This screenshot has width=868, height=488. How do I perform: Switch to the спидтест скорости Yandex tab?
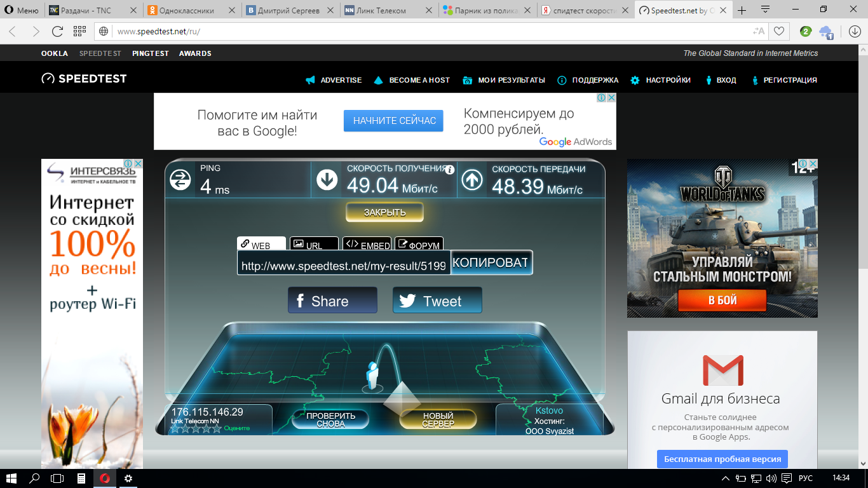(x=585, y=10)
